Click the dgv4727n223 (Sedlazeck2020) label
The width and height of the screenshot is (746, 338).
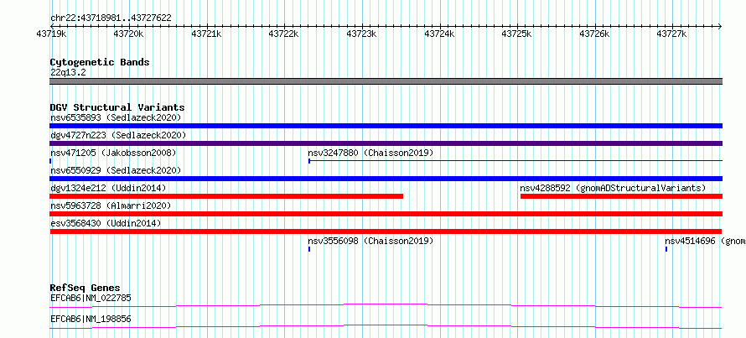pyautogui.click(x=118, y=135)
